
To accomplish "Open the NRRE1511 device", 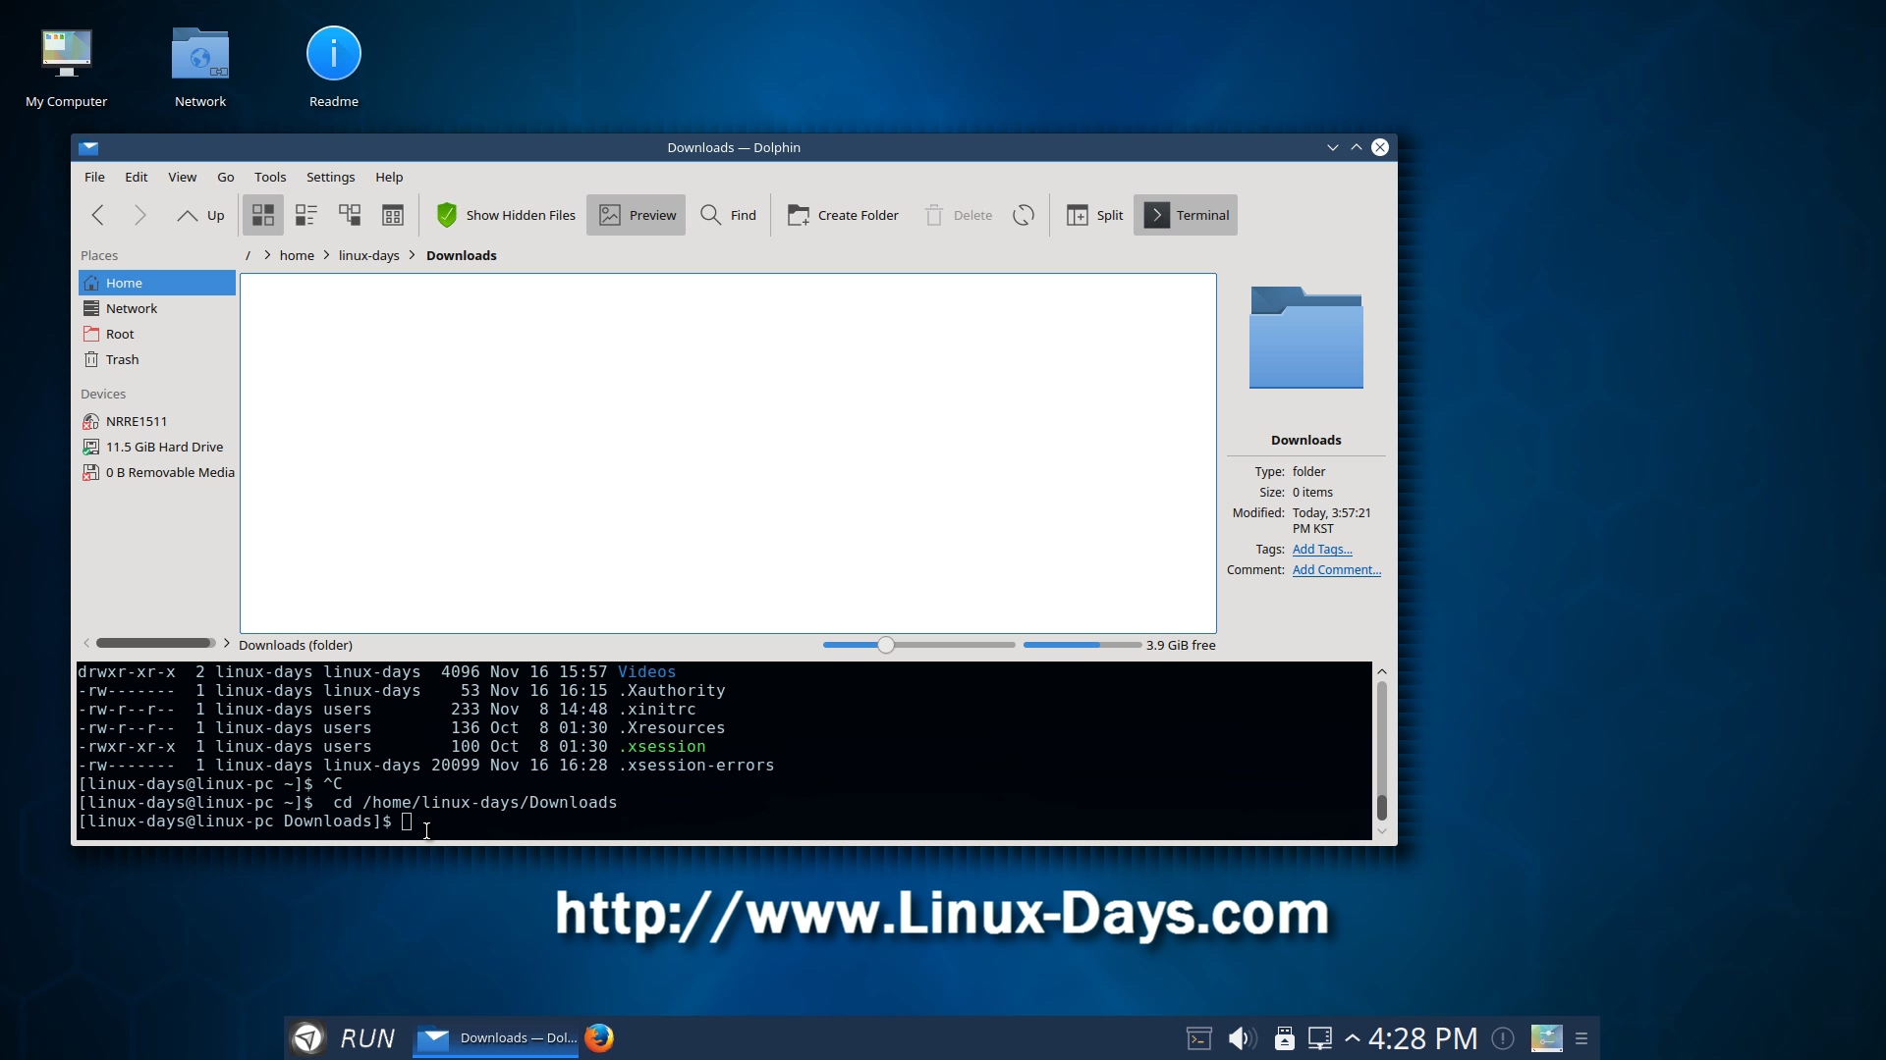I will click(157, 421).
